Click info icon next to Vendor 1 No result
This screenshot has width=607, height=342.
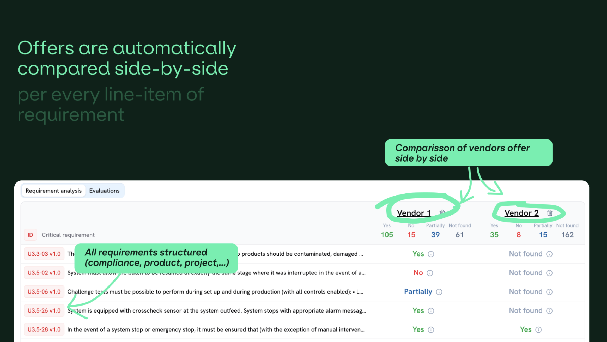pos(430,273)
